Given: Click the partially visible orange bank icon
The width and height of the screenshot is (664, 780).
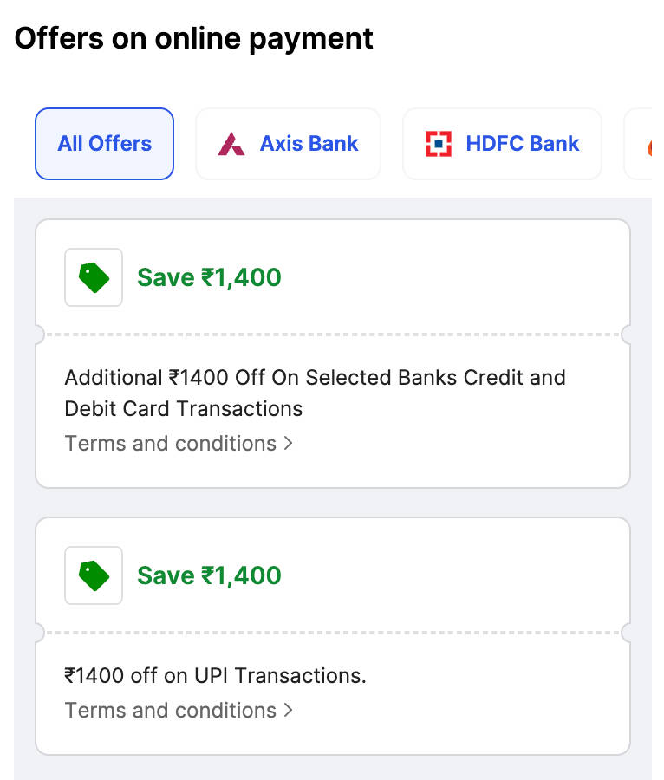Looking at the screenshot, I should point(648,147).
